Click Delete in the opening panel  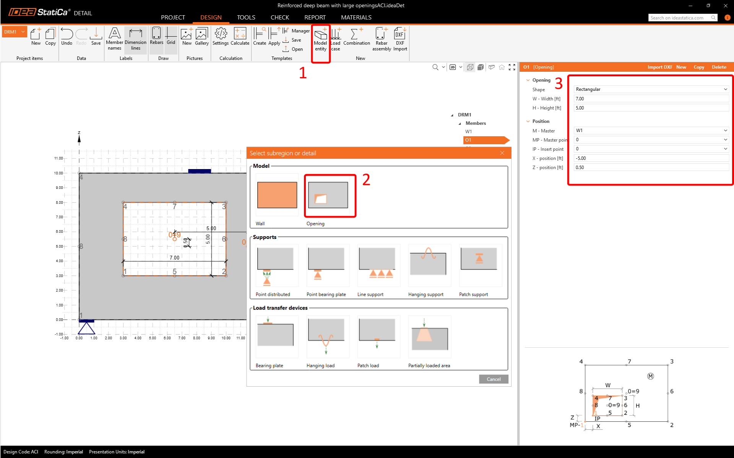click(719, 67)
